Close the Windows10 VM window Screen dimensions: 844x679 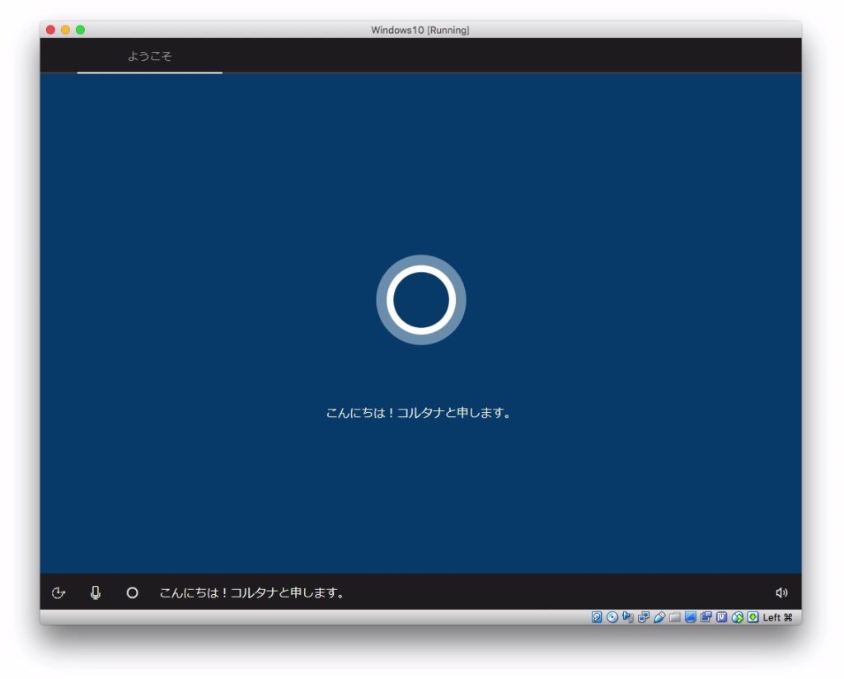[x=50, y=30]
